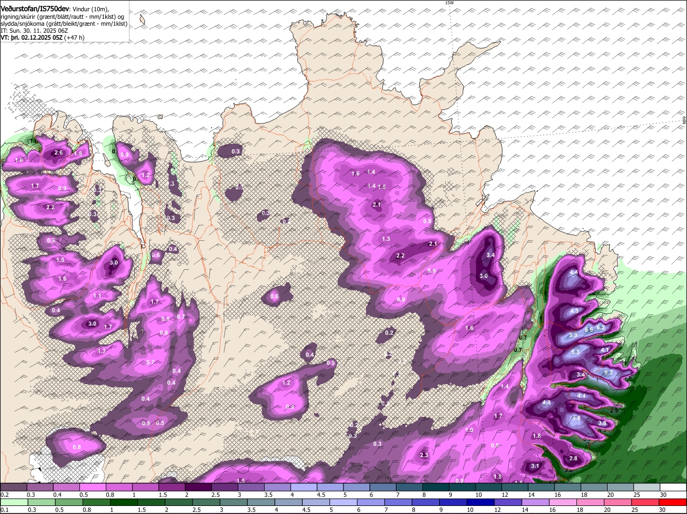This screenshot has width=687, height=514.
Task: Click the upper legend swatch between 9 and 10
Action: pyautogui.click(x=462, y=487)
